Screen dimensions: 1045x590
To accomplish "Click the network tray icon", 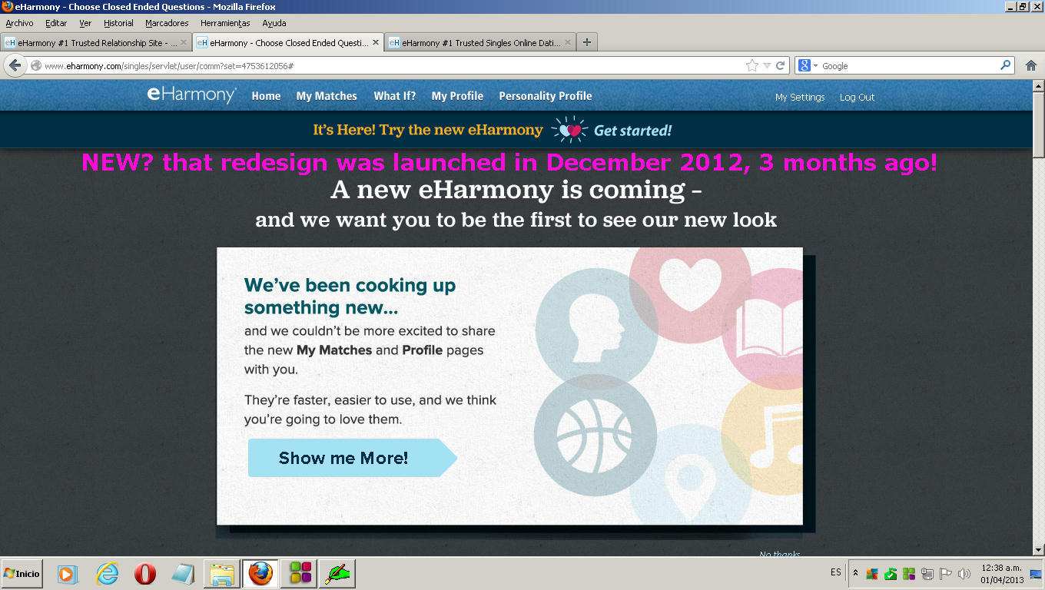I will (x=927, y=574).
